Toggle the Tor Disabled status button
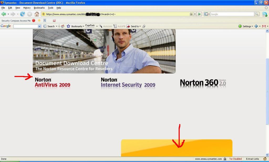This screenshot has width=269, height=162. tap(235, 159)
